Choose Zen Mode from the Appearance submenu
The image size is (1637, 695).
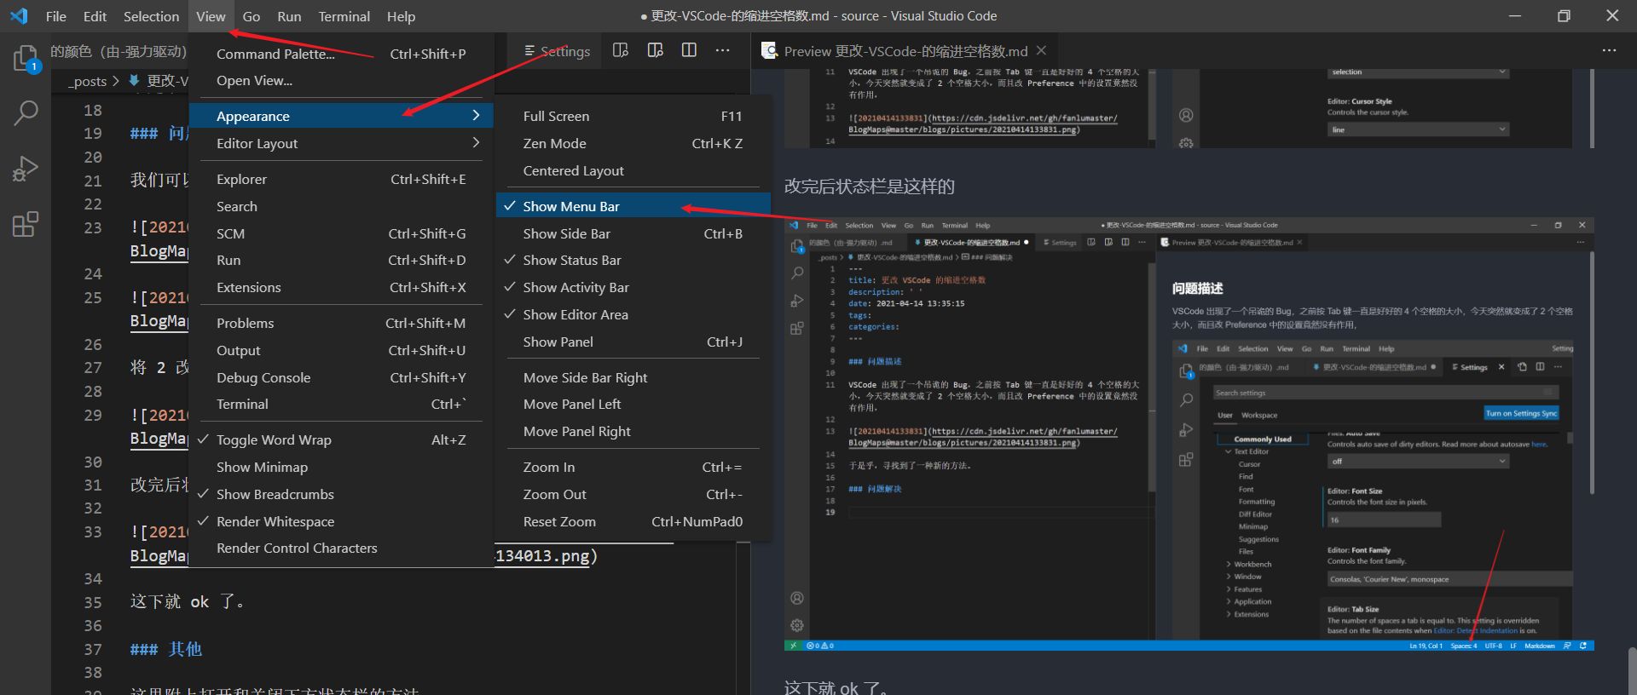633,143
